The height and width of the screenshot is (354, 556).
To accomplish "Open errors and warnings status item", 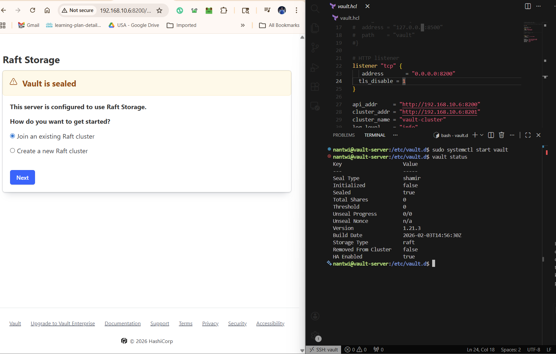I will pyautogui.click(x=356, y=350).
